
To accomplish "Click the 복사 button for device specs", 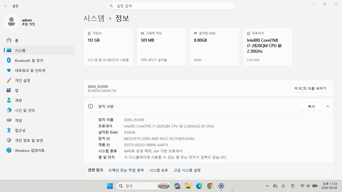I will [311, 106].
